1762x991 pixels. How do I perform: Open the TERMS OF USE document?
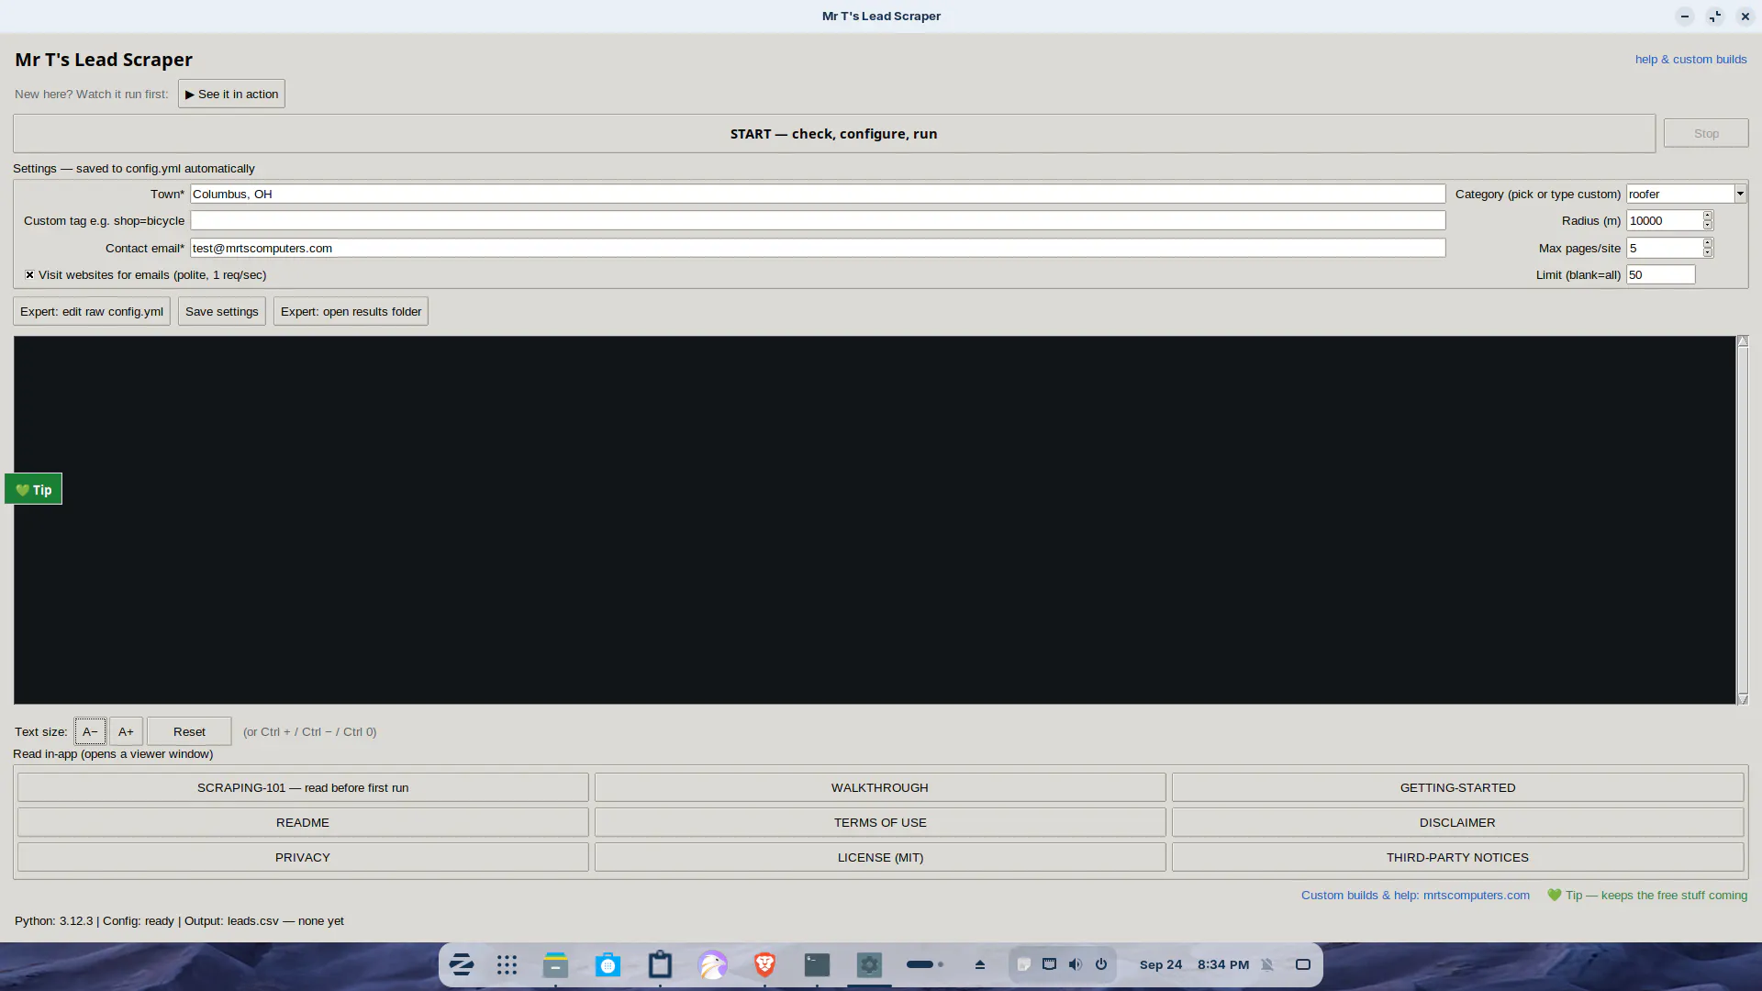click(880, 822)
